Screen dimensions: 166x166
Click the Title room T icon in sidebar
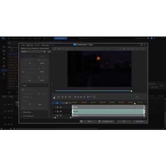click(4, 54)
